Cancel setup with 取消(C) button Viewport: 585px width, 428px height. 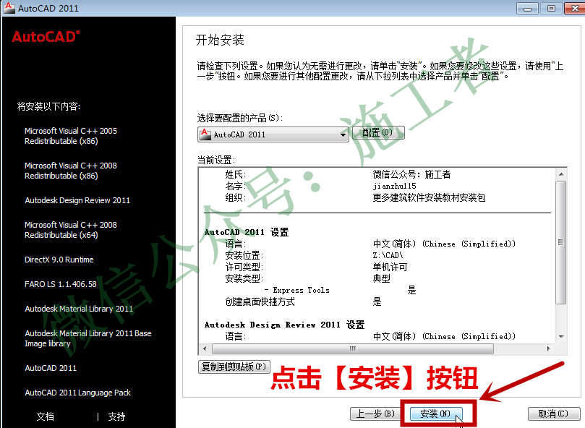click(x=553, y=414)
